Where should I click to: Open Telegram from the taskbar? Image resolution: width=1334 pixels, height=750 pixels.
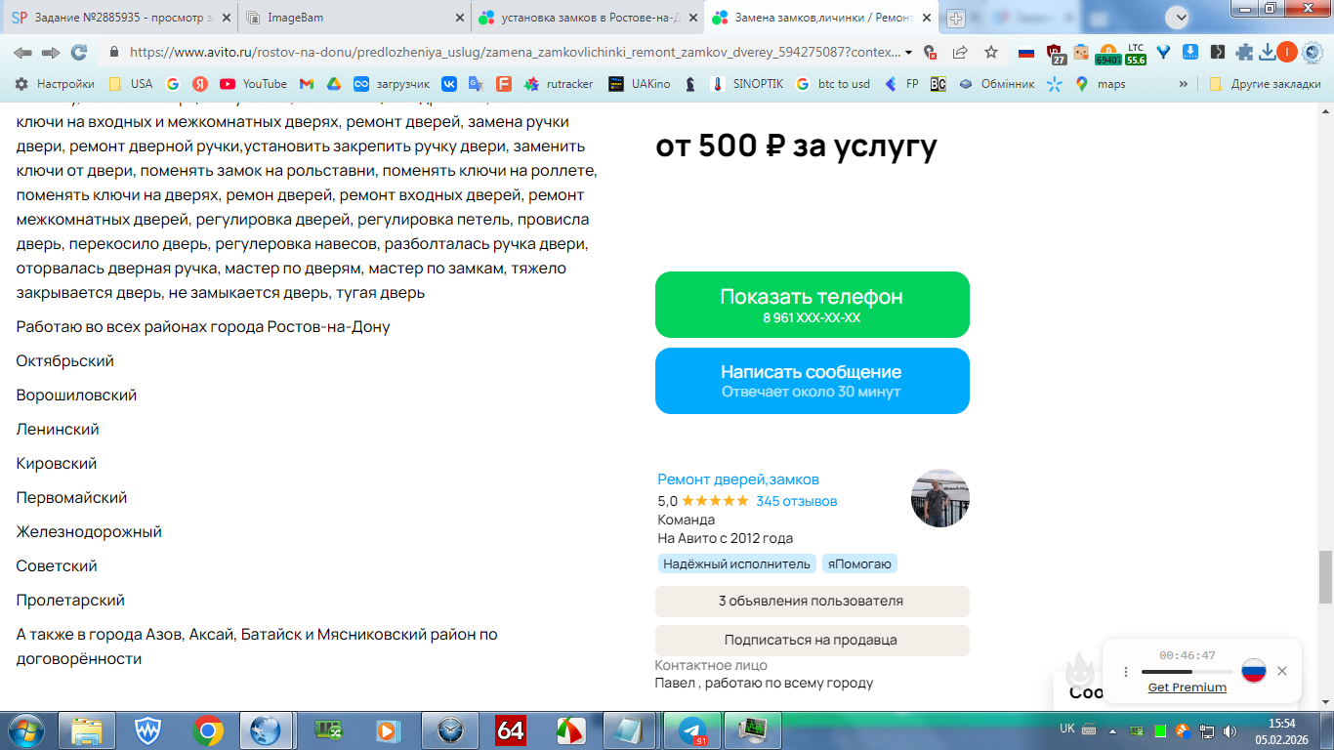(691, 729)
